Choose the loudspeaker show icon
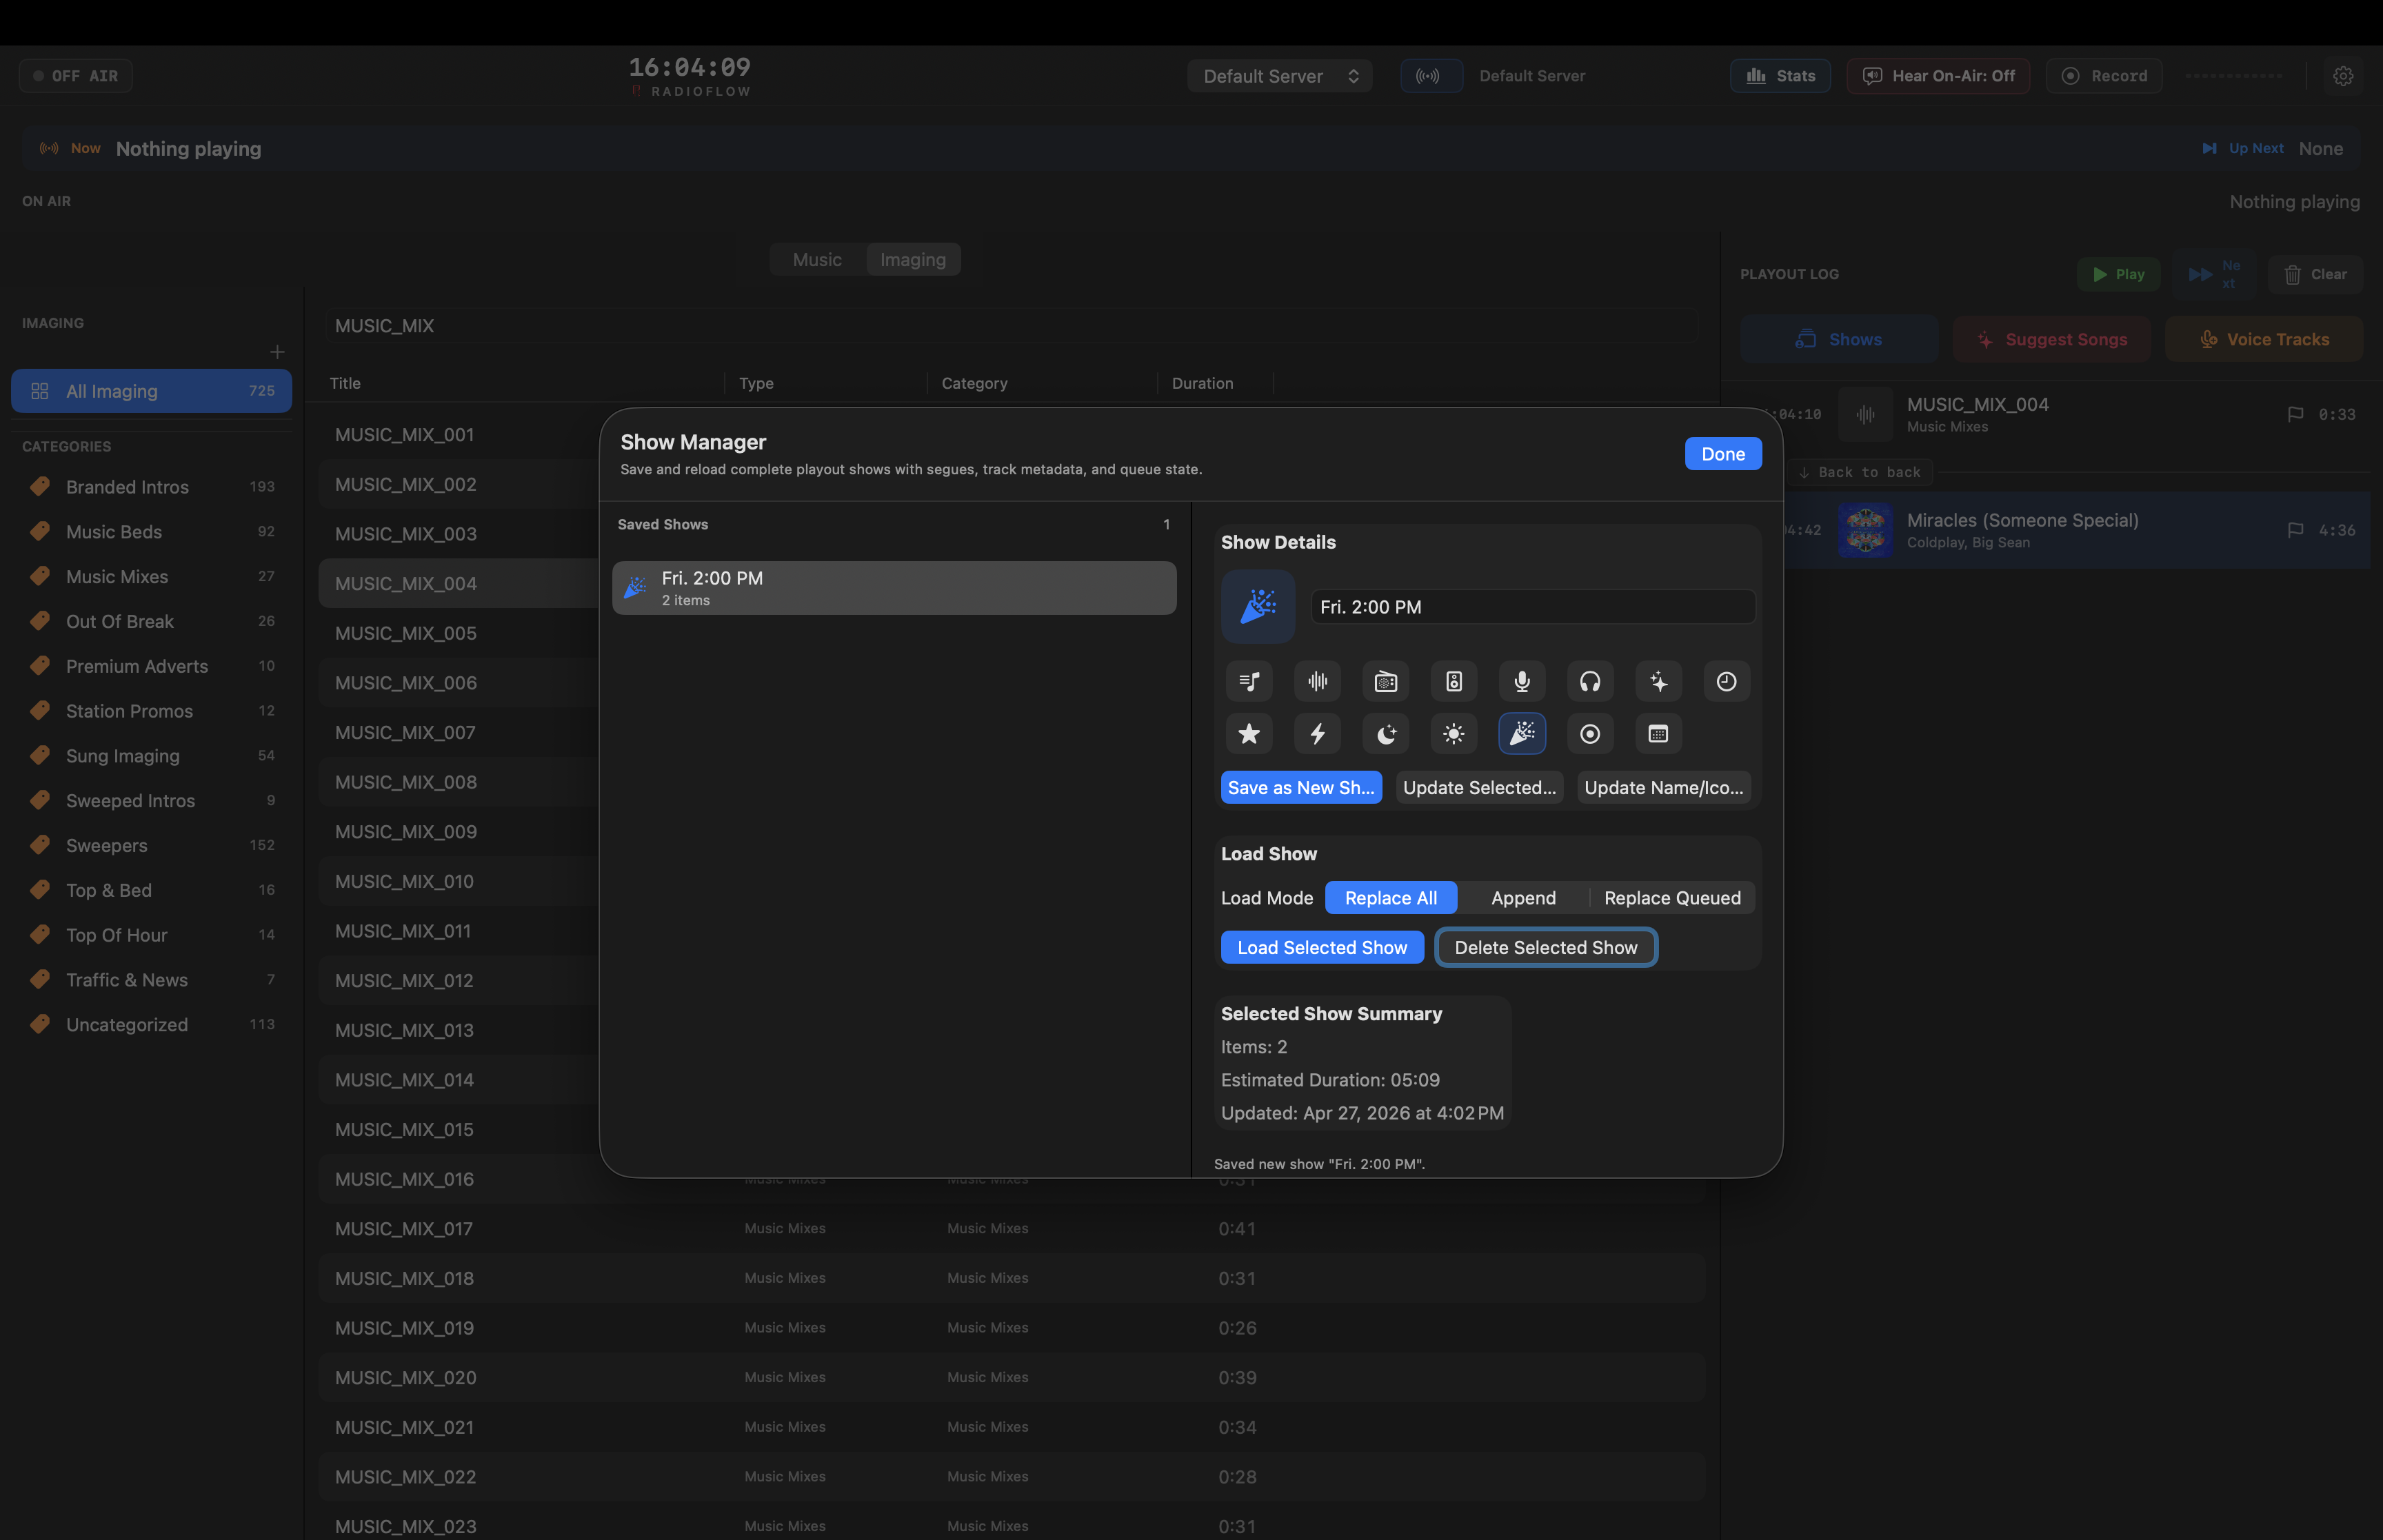Screen dimensions: 2383x1540 coord(1454,682)
